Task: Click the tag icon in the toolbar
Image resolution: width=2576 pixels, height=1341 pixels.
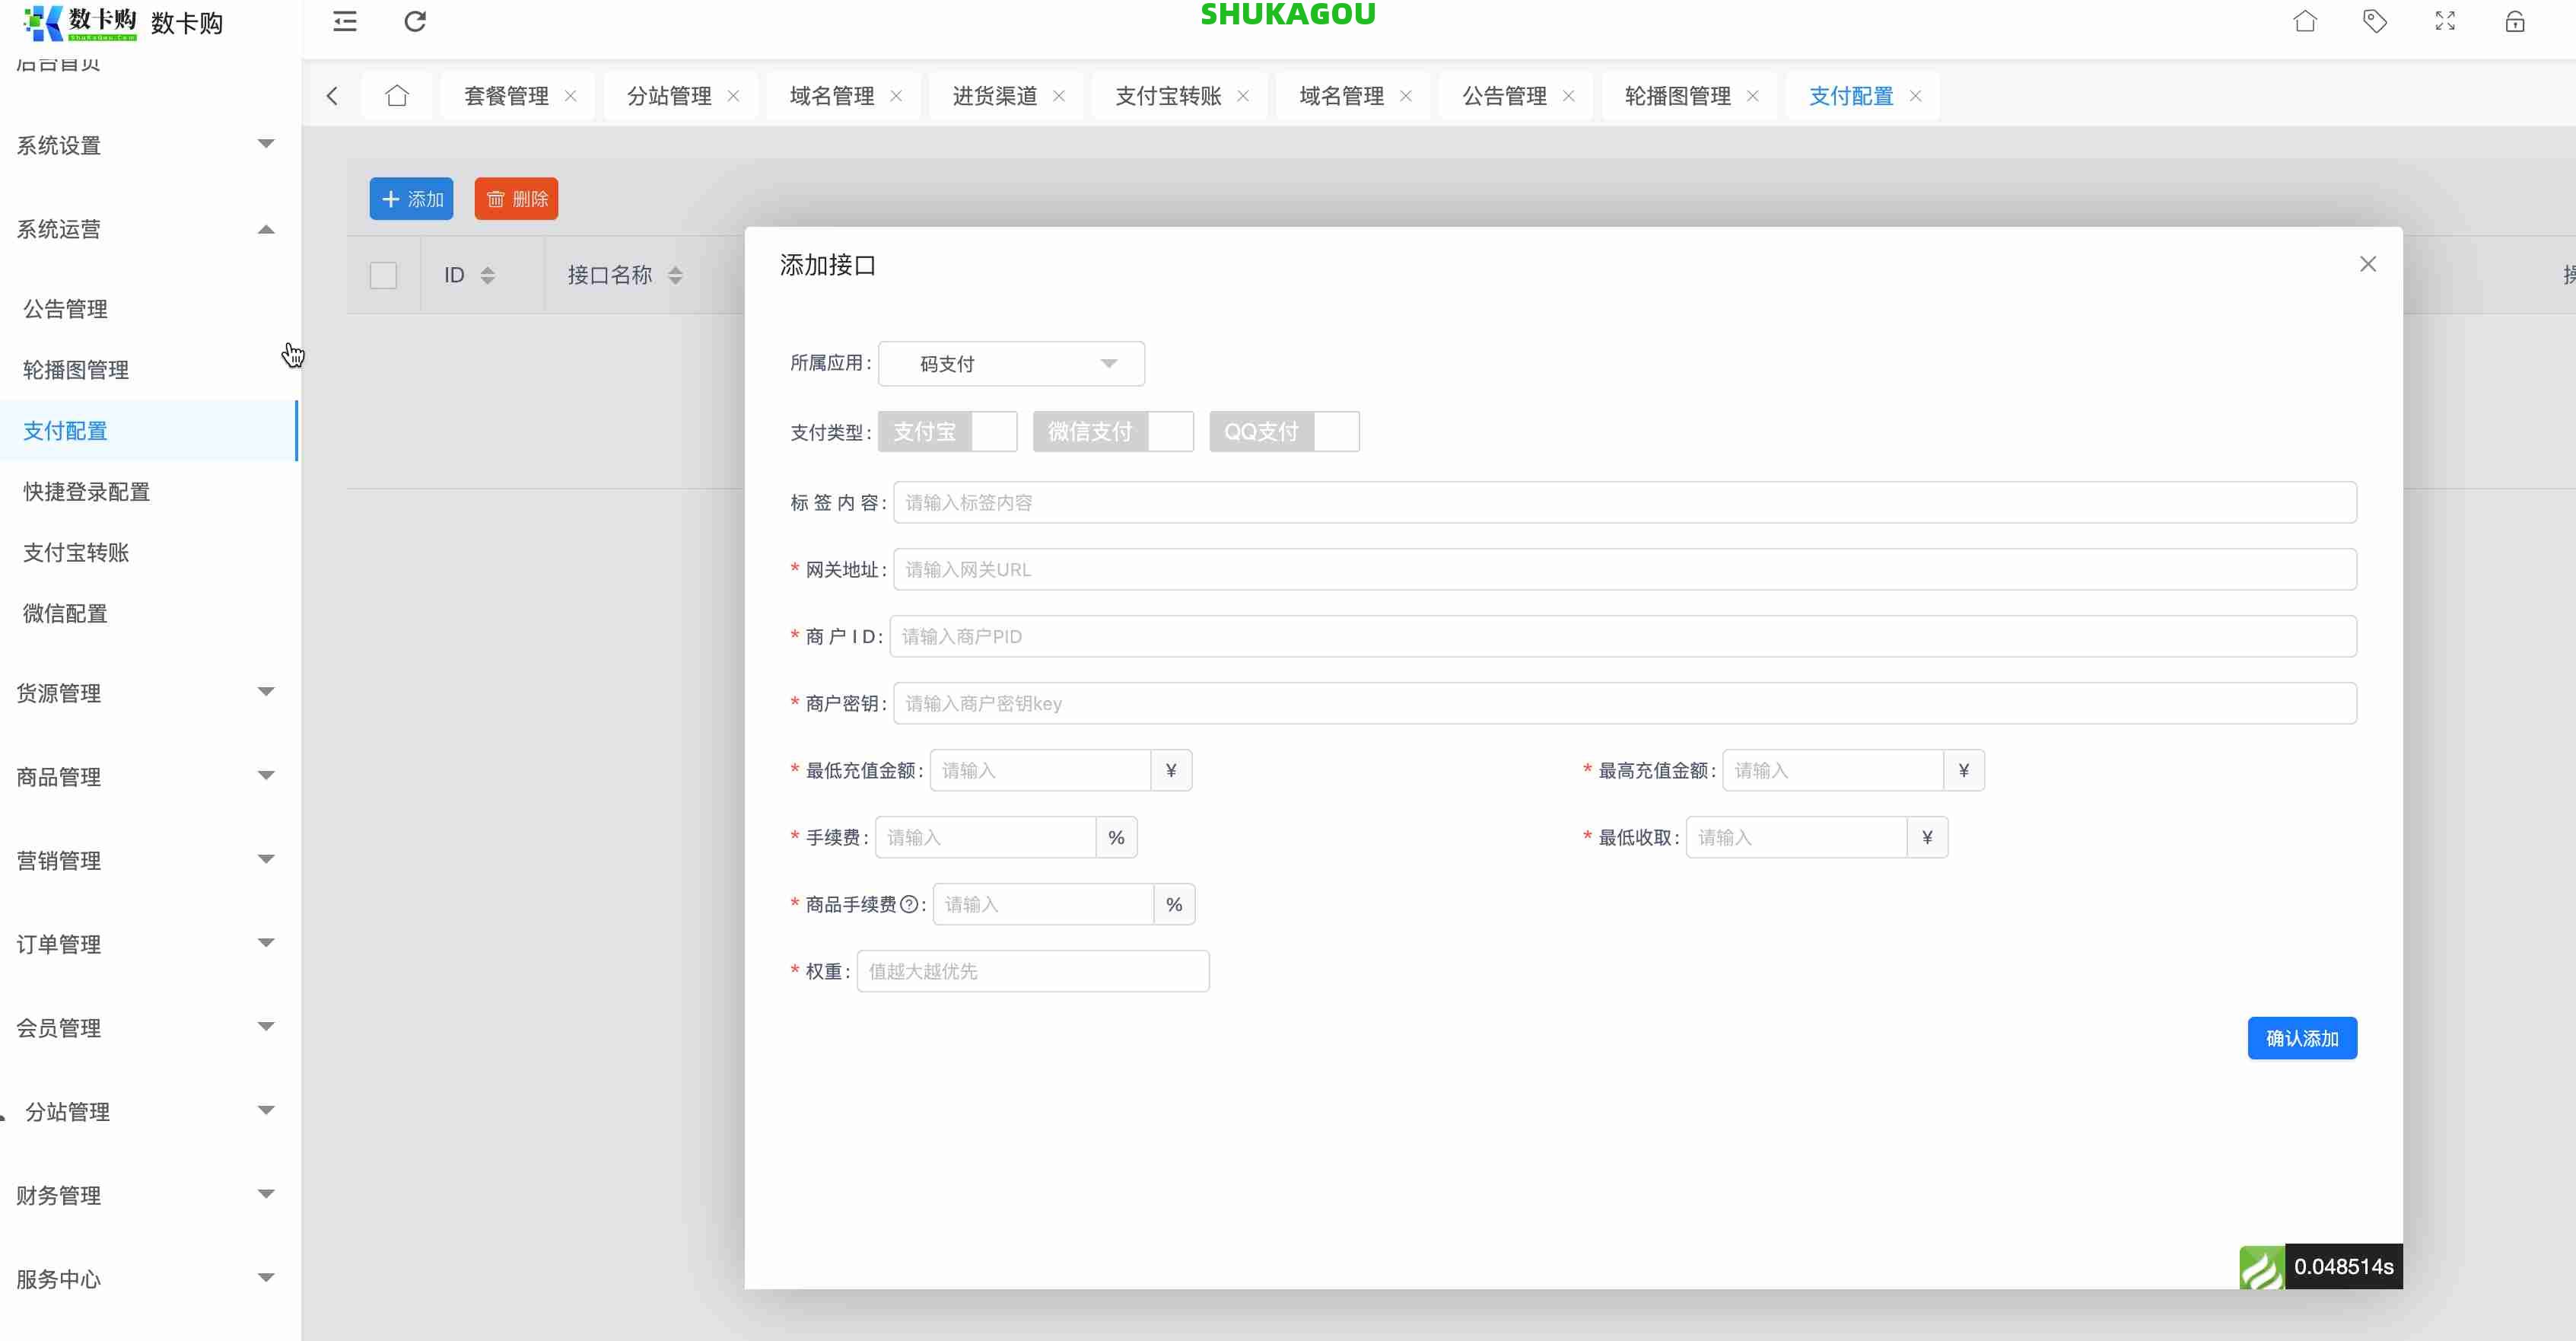Action: 2376,21
